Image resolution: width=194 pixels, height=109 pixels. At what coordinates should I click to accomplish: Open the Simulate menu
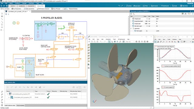[x=24, y=3]
